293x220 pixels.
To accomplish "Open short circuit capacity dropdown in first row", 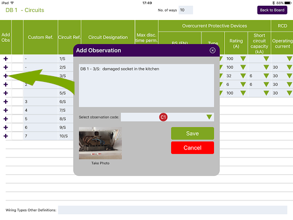I will pos(266,58).
